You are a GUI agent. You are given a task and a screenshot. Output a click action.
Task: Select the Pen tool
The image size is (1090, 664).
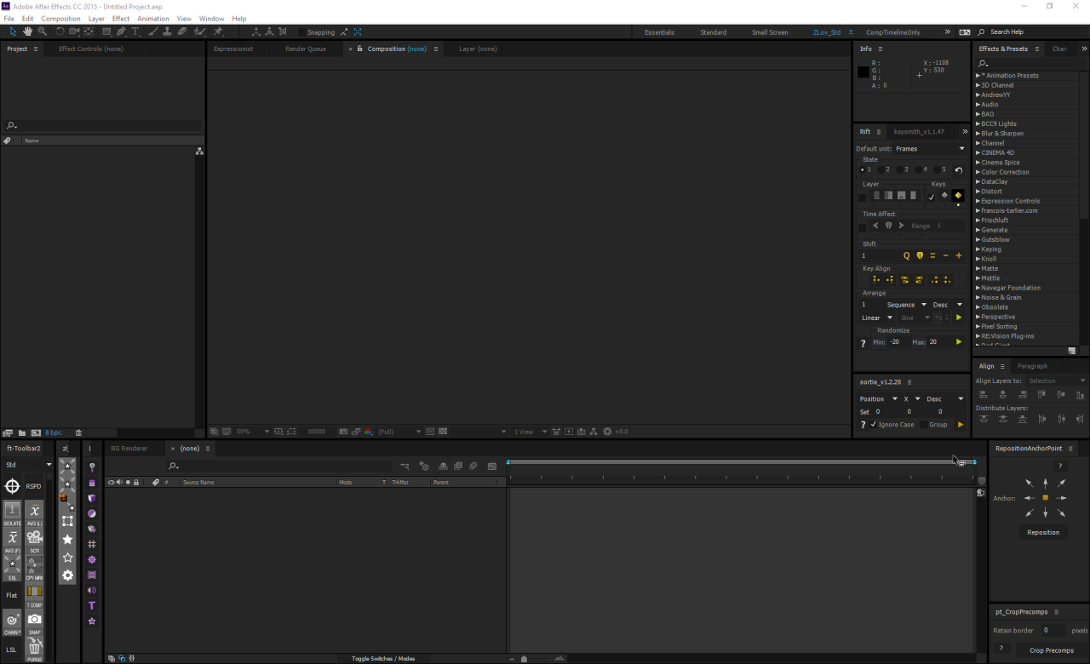pyautogui.click(x=121, y=31)
